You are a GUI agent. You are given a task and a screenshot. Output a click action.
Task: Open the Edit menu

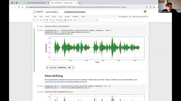pos(41,17)
